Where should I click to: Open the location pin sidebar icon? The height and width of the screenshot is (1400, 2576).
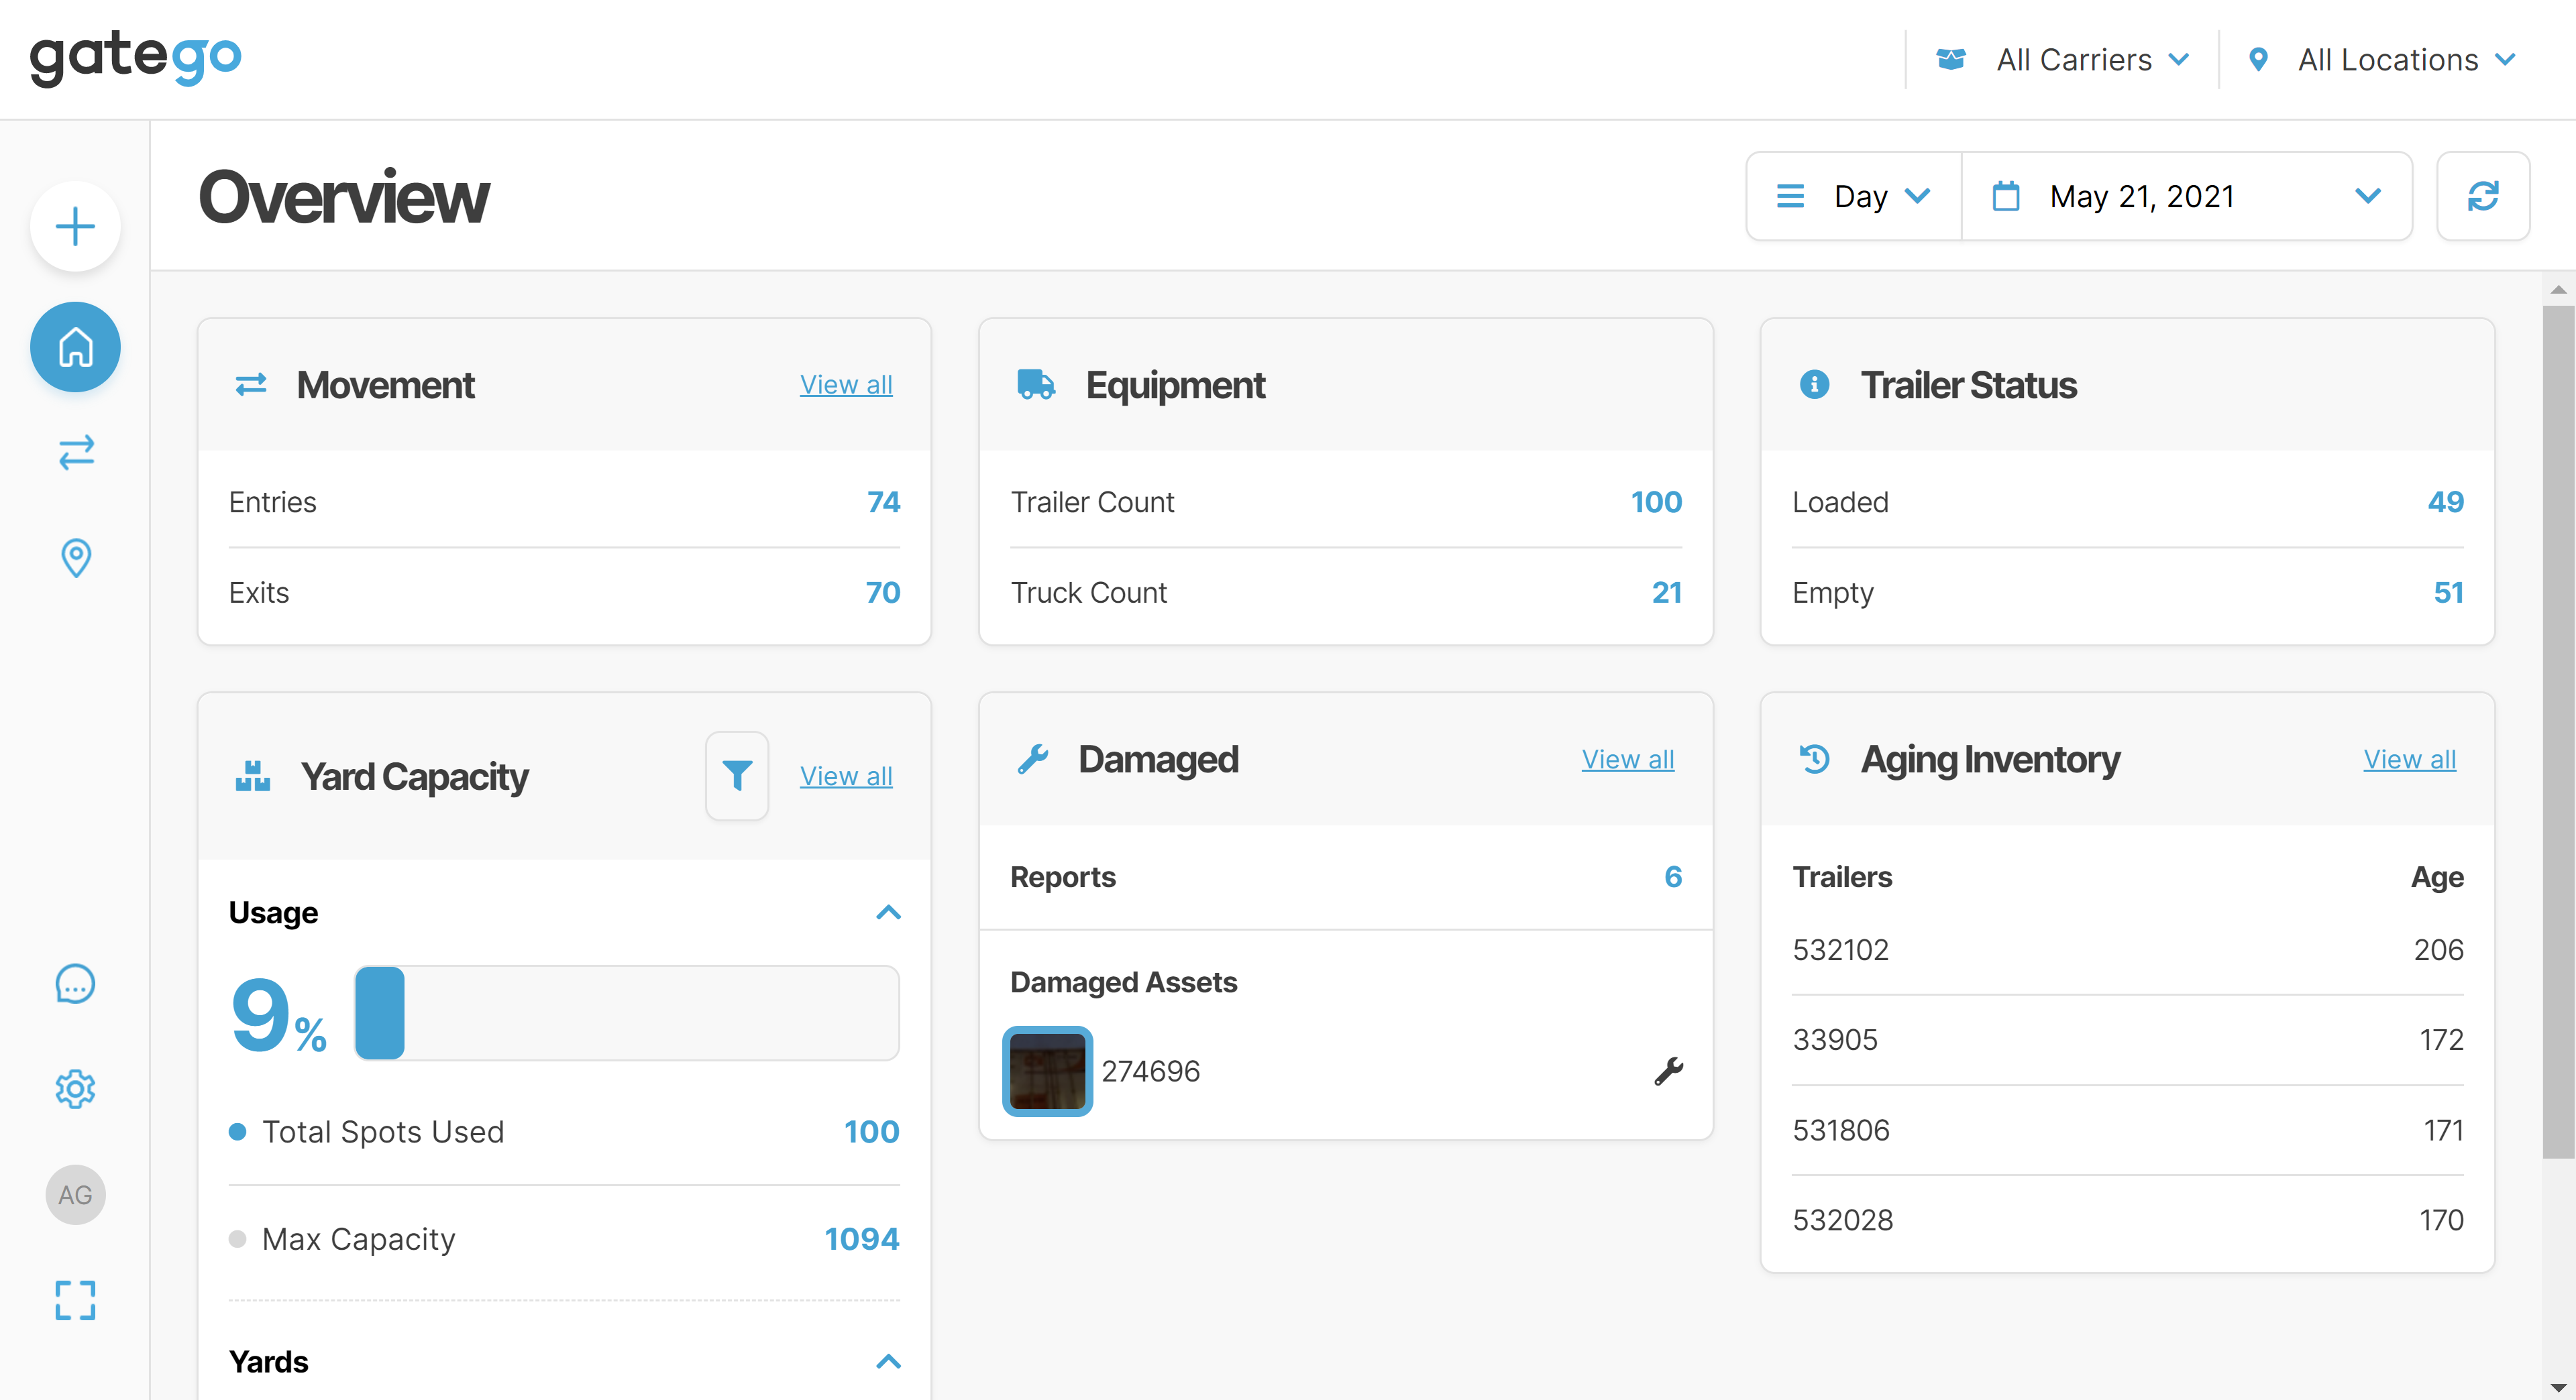[x=75, y=558]
